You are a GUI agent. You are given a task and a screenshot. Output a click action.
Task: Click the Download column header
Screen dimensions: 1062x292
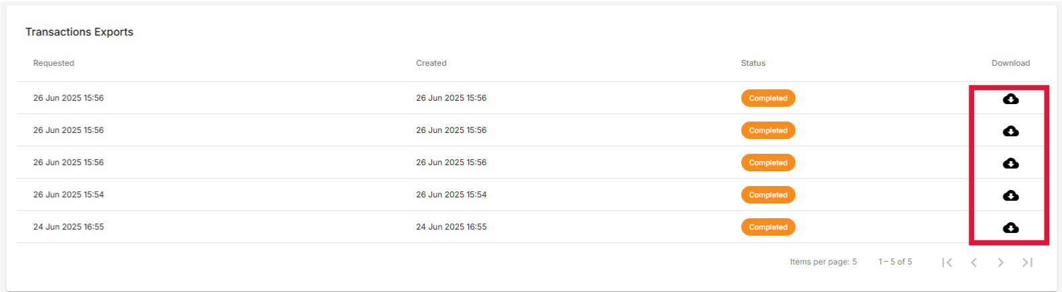coord(1010,63)
